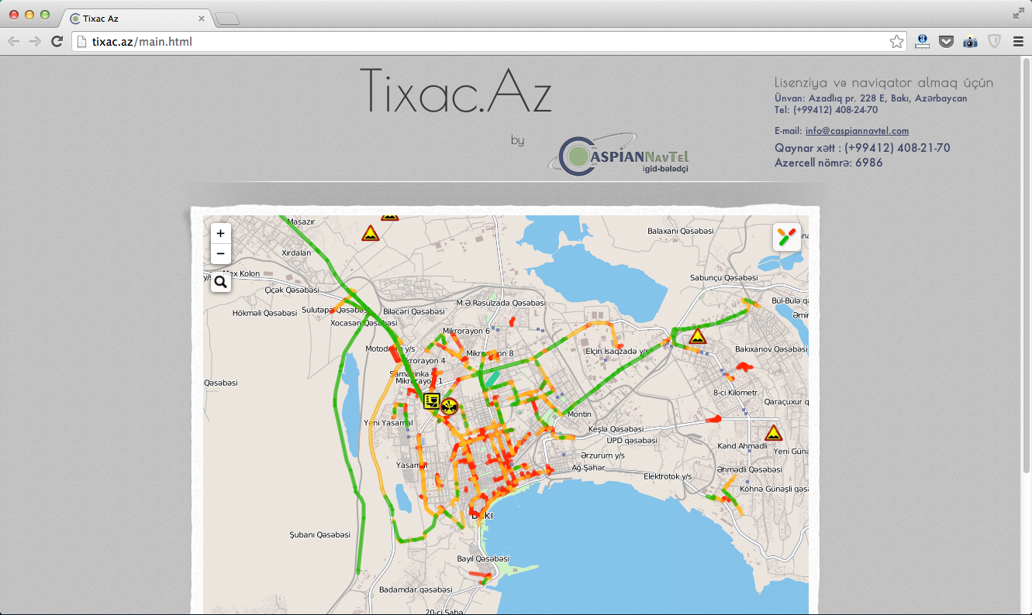Click the info@caspiannavtel.com email link
The image size is (1032, 615).
(857, 131)
